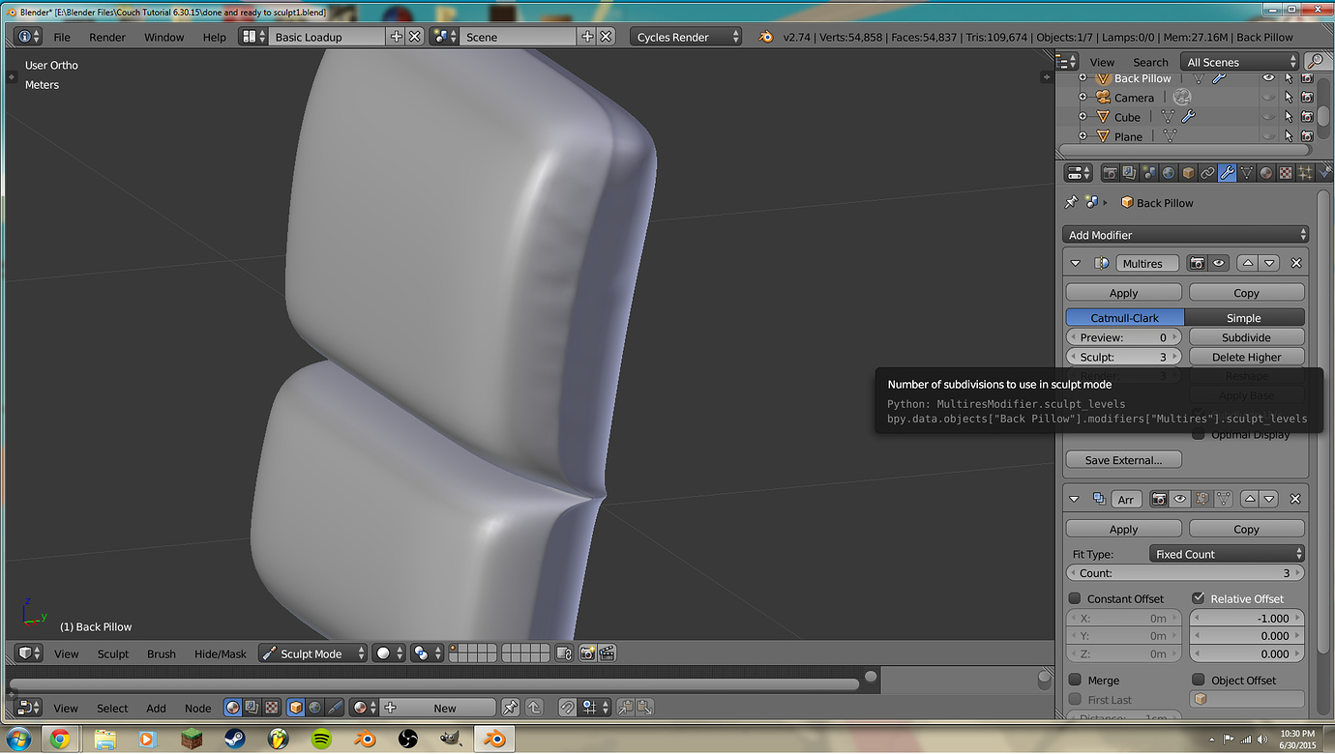This screenshot has width=1335, height=754.
Task: Select texture node tree checker icon
Action: (272, 708)
